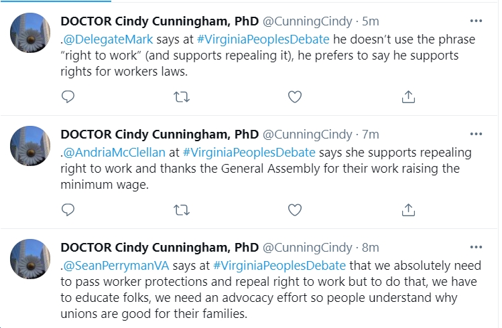The width and height of the screenshot is (502, 328).
Task: Retweet the tweet about @AndriaMcClellan
Action: [182, 210]
